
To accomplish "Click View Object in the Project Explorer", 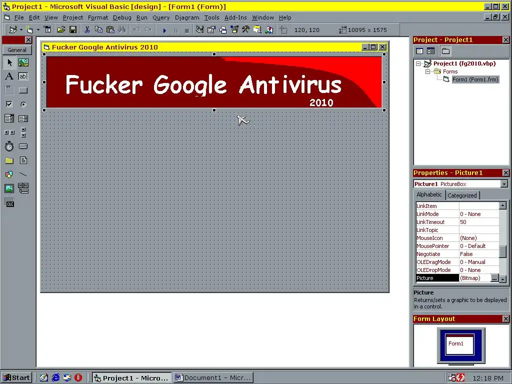I will pos(431,51).
